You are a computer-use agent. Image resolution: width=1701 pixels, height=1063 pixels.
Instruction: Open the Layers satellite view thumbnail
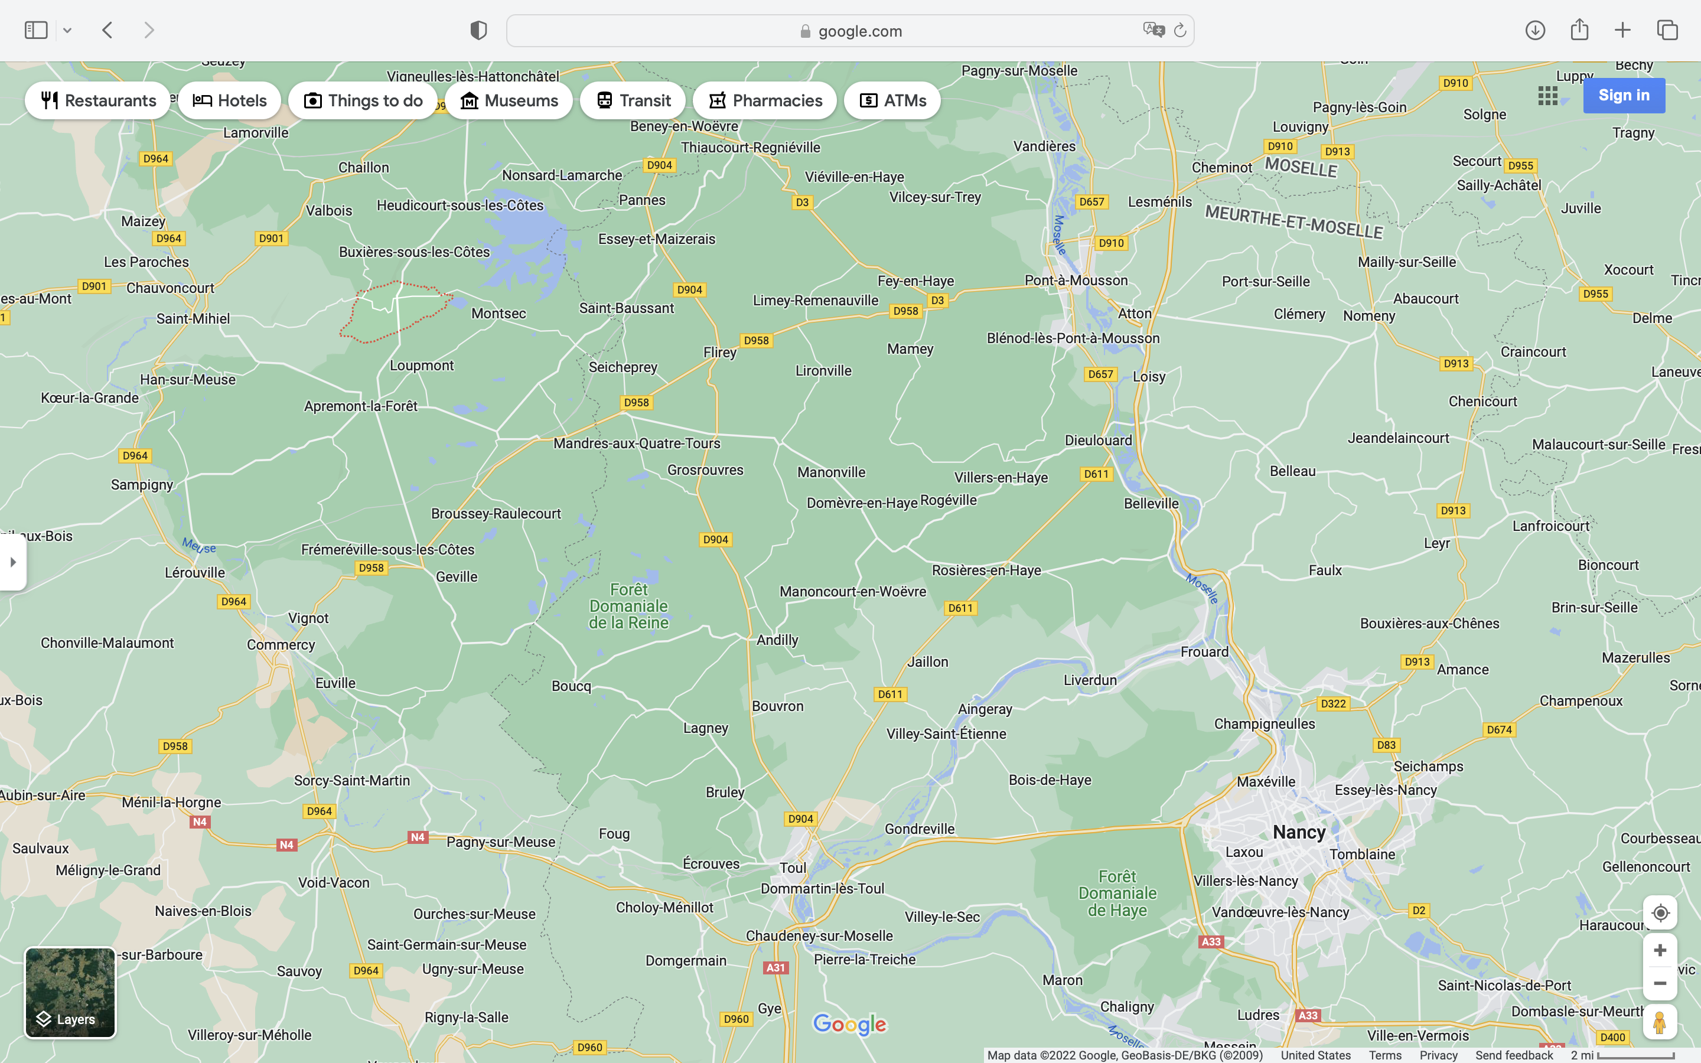[70, 992]
